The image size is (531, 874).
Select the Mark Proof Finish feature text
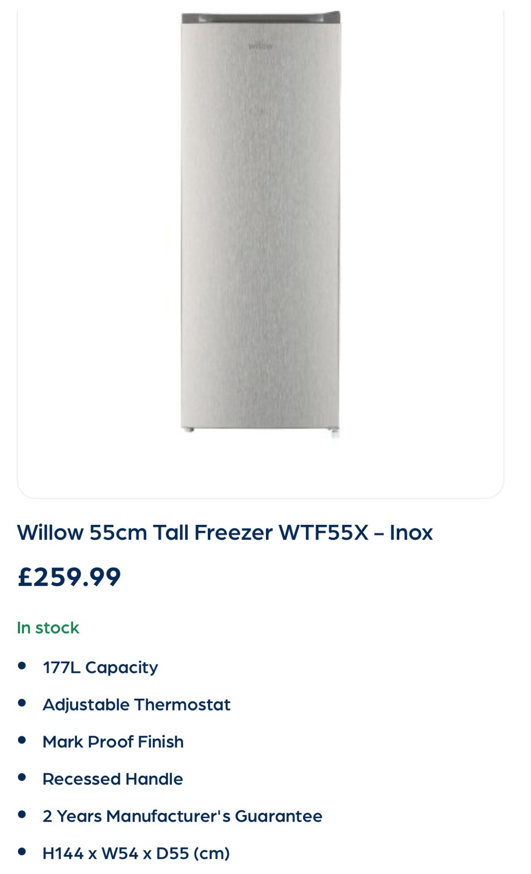tap(113, 742)
